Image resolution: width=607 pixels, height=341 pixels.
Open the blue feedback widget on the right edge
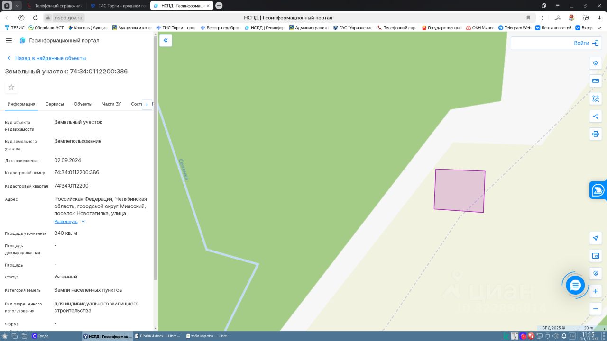[x=598, y=190]
